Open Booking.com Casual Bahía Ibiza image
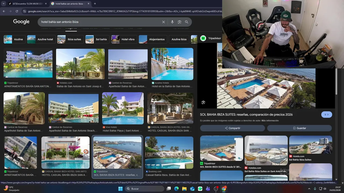This screenshot has width=344, height=193. click(169, 153)
